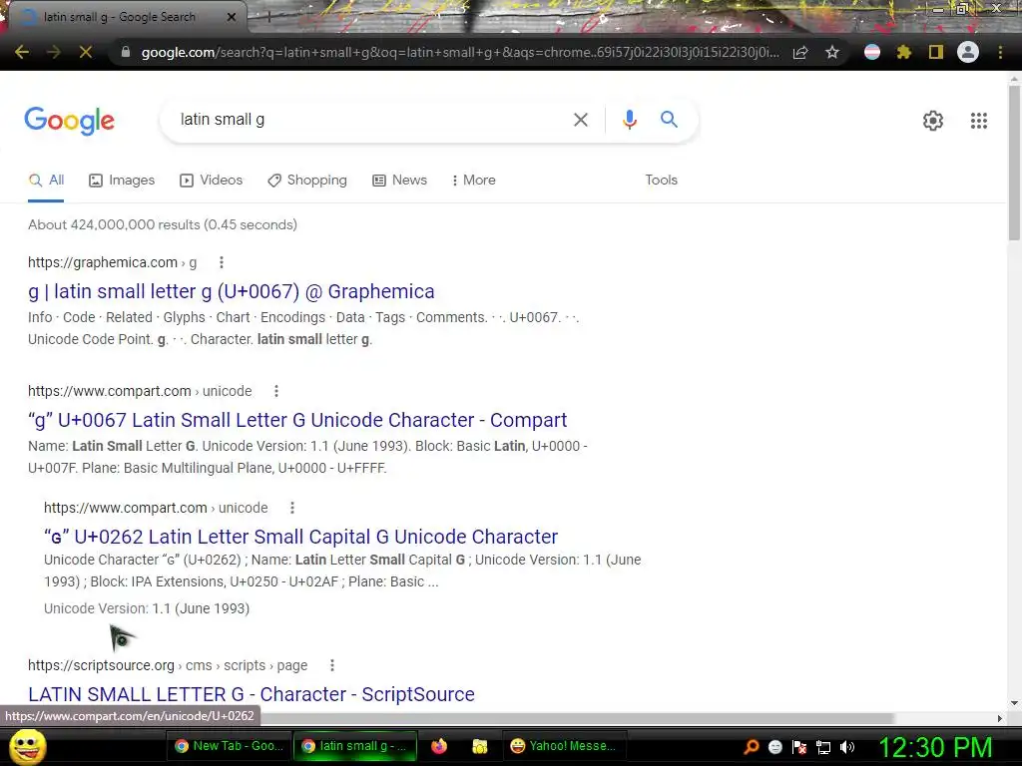Viewport: 1022px width, 766px height.
Task: Open options for scriptsource.org result
Action: pos(332,665)
